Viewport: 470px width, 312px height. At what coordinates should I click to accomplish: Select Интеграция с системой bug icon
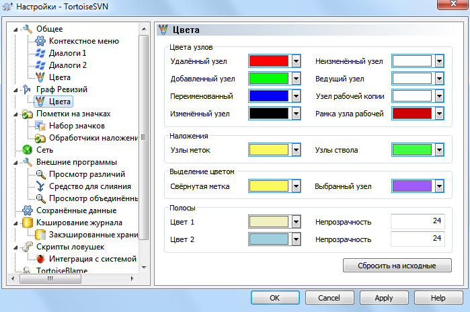40,259
